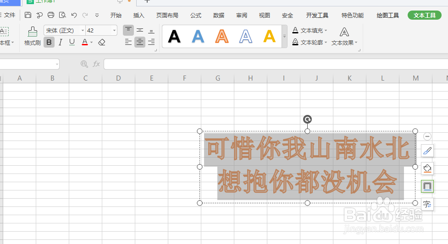Screen dimensions: 448x244
Task: Open 文本轮廓 text outline dropdown
Action: pyautogui.click(x=310, y=42)
